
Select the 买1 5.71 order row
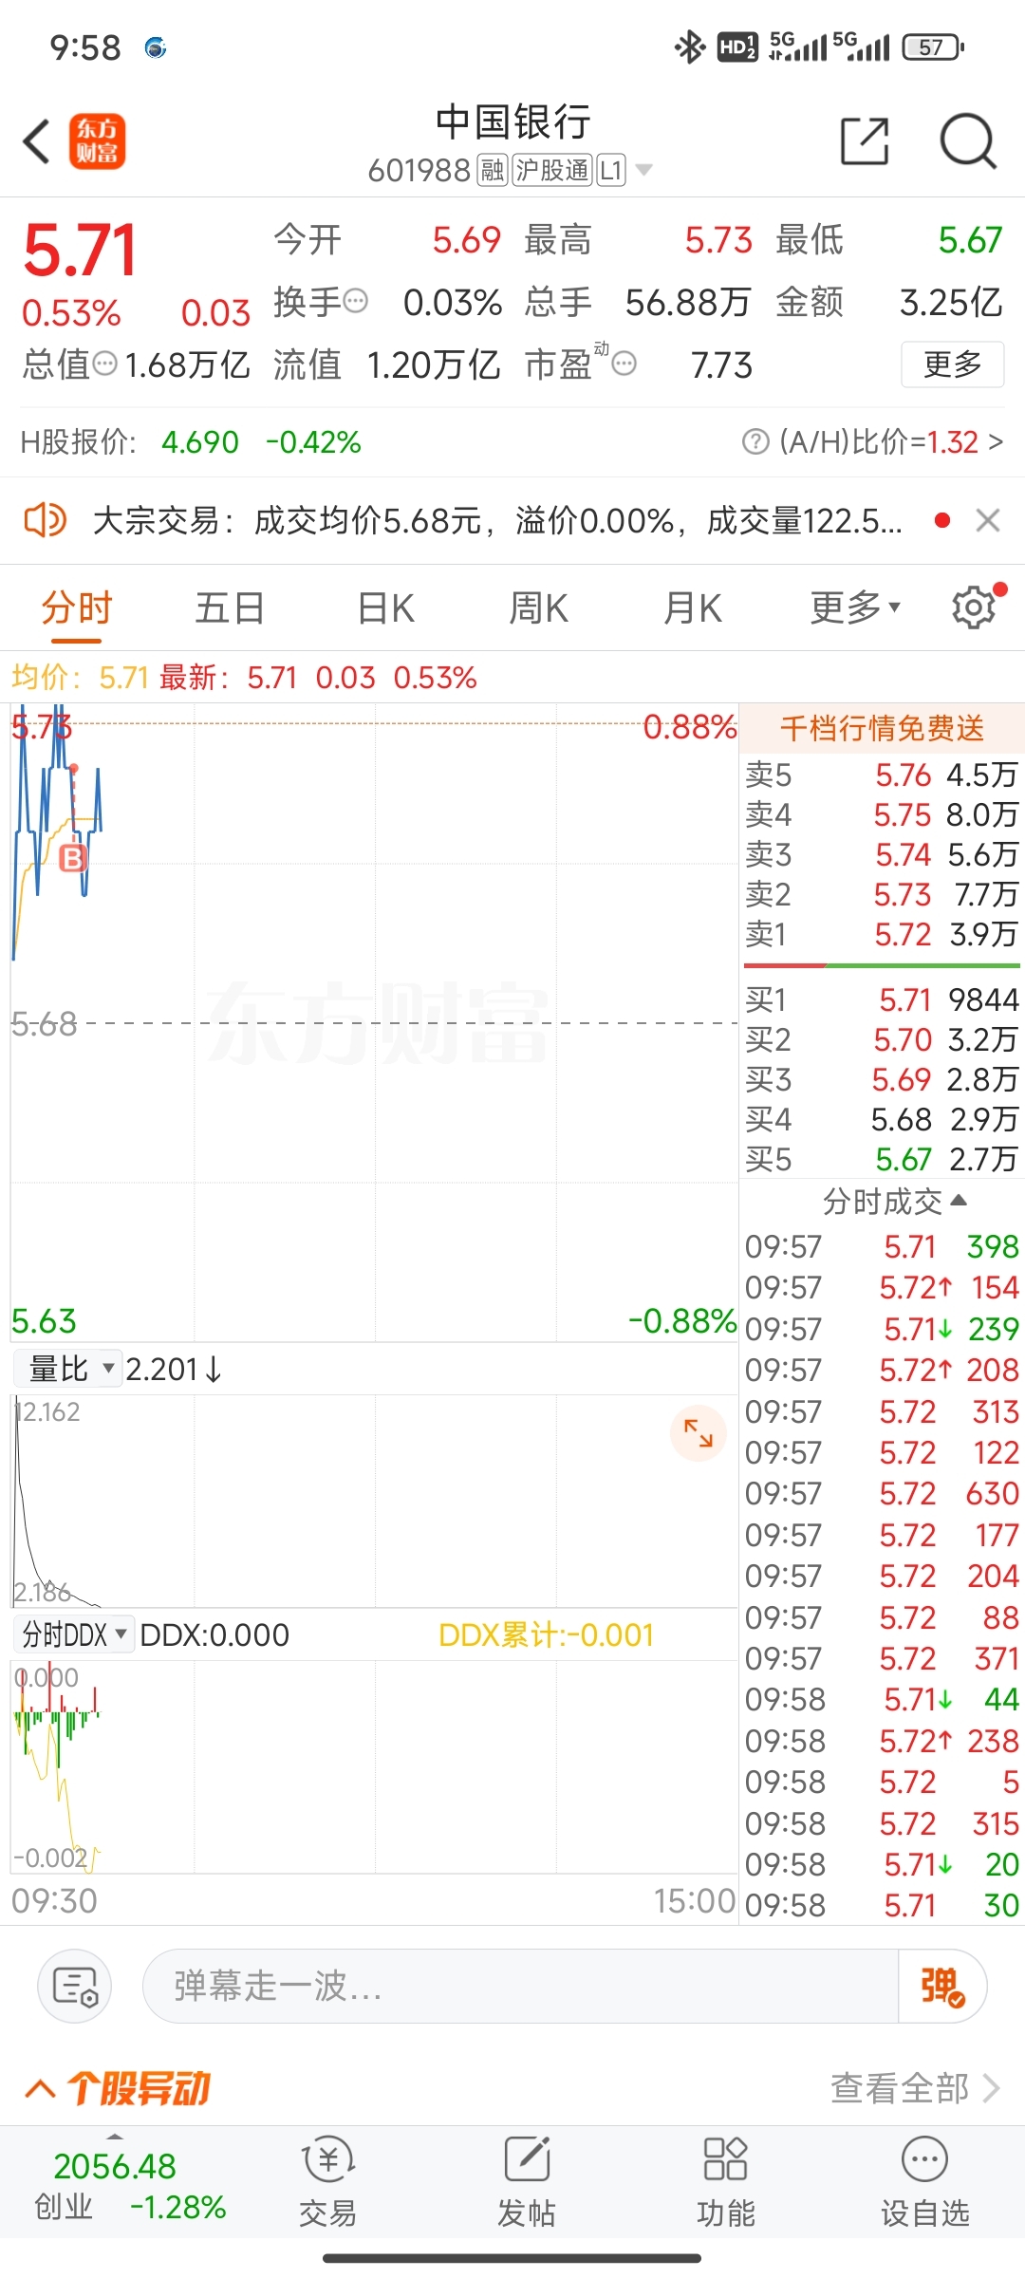click(x=882, y=999)
